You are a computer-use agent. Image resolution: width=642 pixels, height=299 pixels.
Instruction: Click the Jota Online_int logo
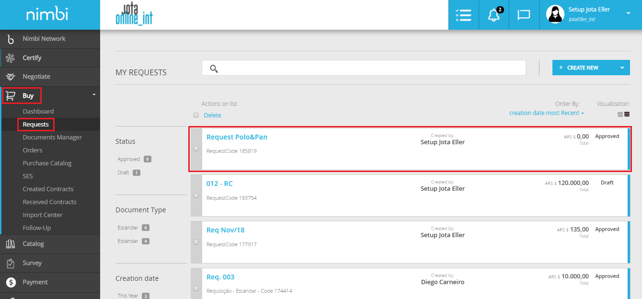[134, 14]
